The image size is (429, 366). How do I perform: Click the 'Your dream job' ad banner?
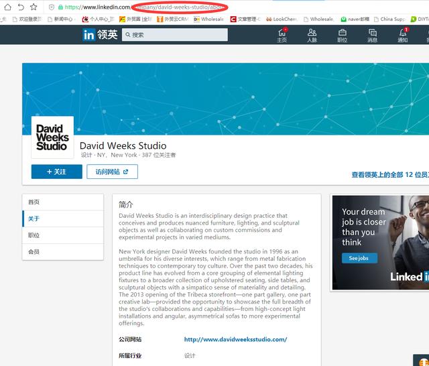click(x=381, y=243)
